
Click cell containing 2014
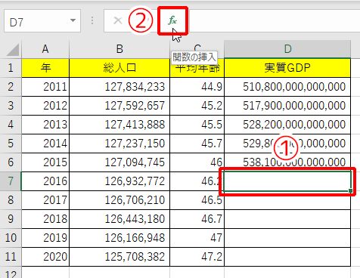tap(45, 144)
